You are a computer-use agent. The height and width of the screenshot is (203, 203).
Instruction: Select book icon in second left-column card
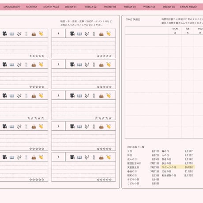coord(12,65)
